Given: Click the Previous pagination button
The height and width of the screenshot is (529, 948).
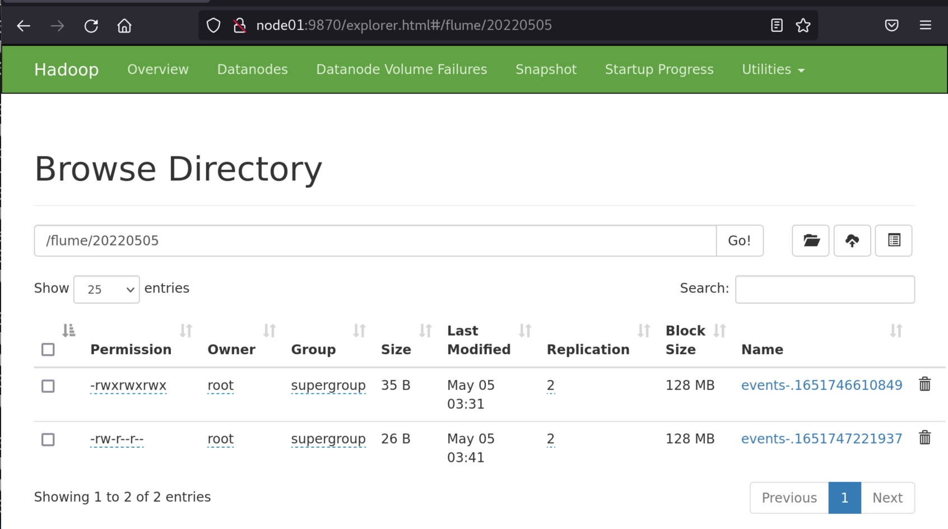Looking at the screenshot, I should 789,498.
